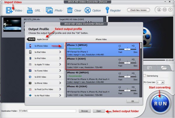Image resolution: width=175 pixels, height=118 pixels.
Task: Click the Apple TV device icon
Action: click(x=30, y=65)
